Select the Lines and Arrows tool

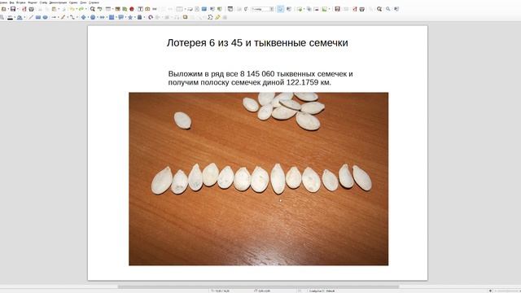pyautogui.click(x=54, y=17)
